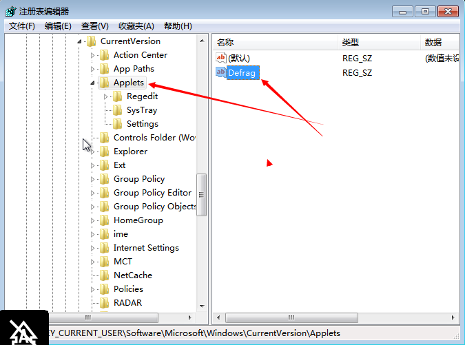Open the 文件(F) menu
Screen dimensions: 465x345
click(21, 26)
